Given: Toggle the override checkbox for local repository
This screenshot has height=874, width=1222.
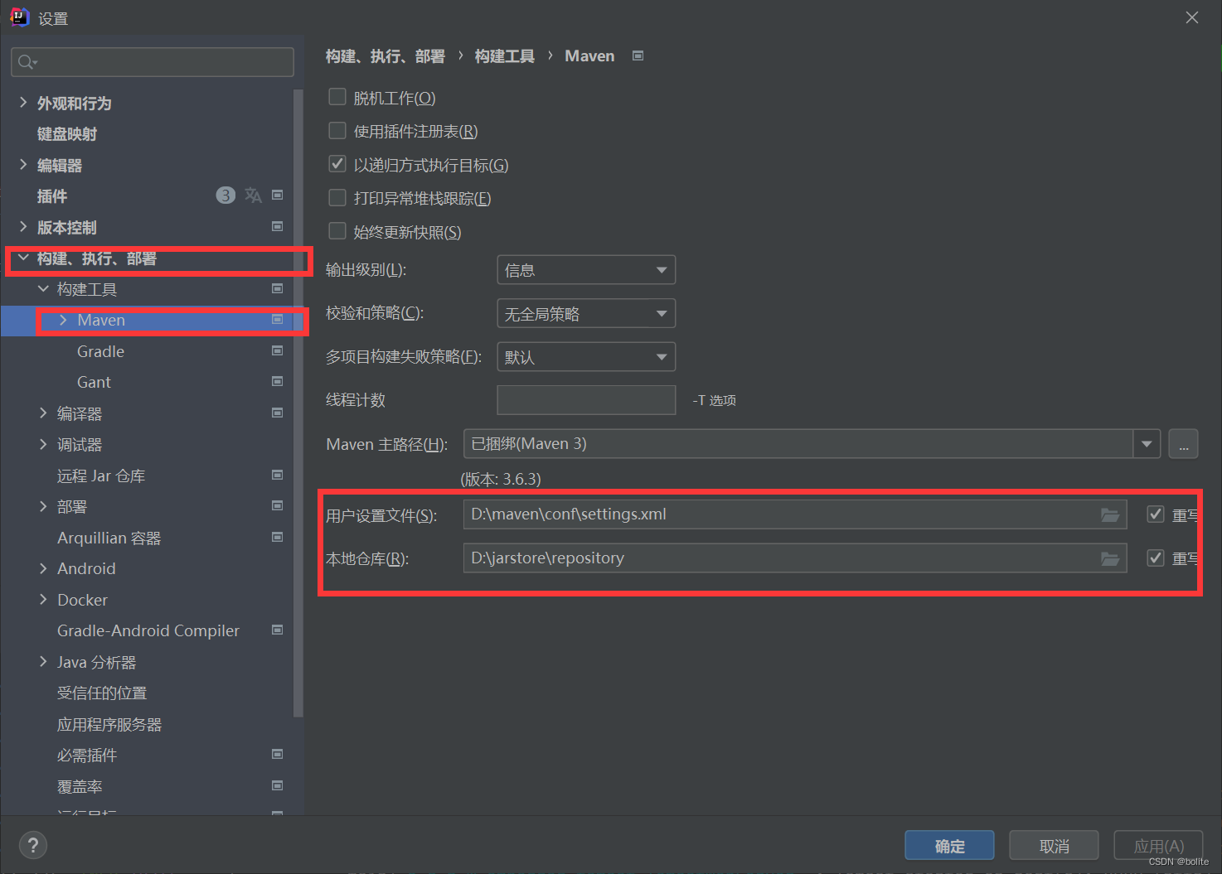Looking at the screenshot, I should (x=1155, y=558).
